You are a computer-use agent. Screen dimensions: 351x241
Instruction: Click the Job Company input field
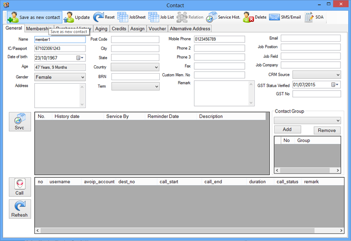click(311, 65)
